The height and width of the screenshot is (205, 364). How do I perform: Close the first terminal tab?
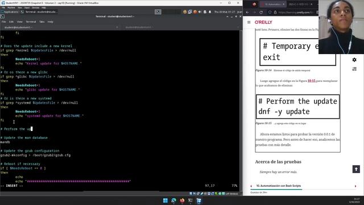117,27
